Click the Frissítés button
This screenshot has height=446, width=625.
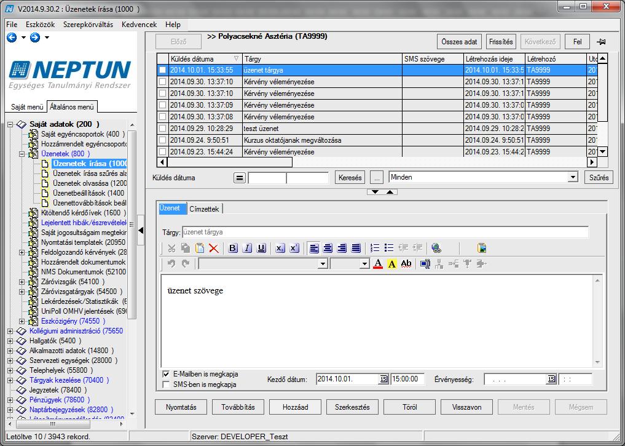tap(501, 41)
